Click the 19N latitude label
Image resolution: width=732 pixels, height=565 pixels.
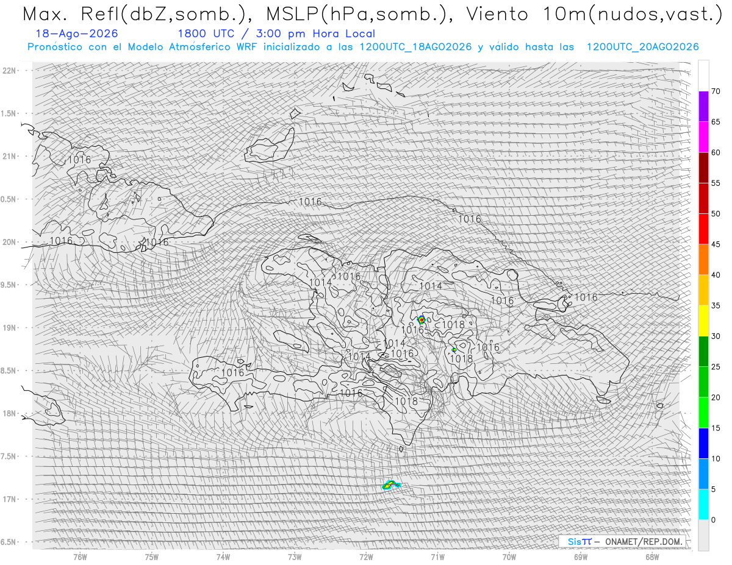(10, 328)
